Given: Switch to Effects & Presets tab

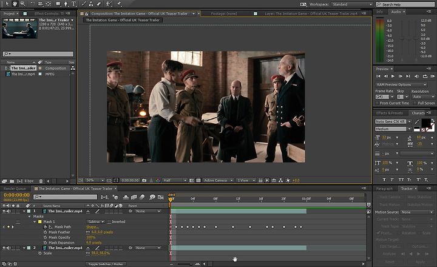Looking at the screenshot, I should [x=389, y=113].
